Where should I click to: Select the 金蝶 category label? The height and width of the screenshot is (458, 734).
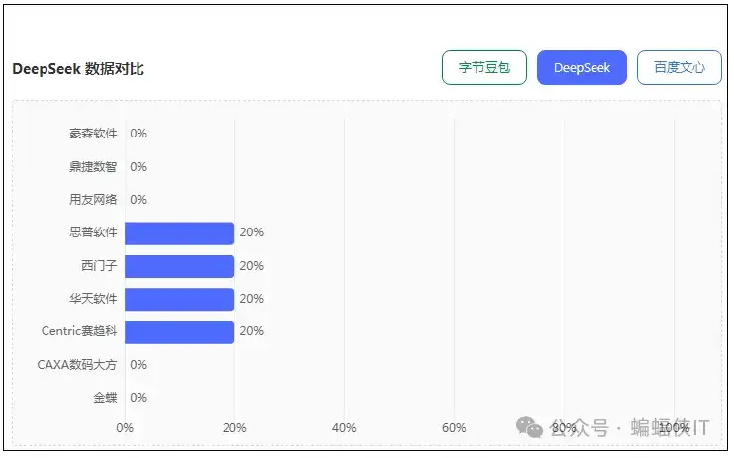(105, 398)
